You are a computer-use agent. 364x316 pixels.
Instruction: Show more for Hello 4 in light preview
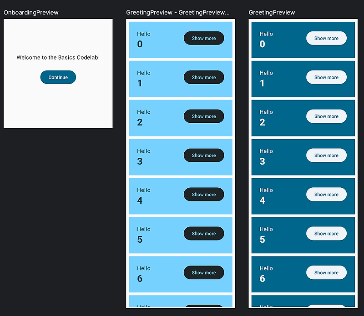pos(204,195)
